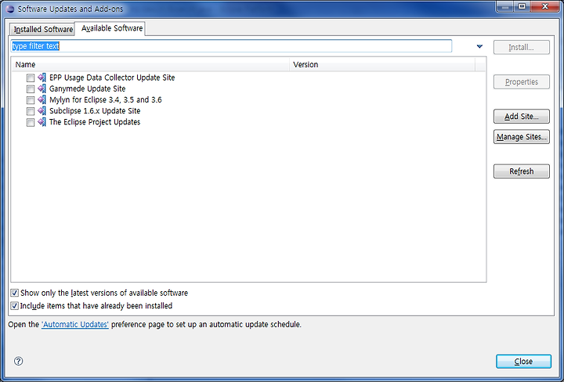Select 'EPP Usage Data Collector Update Site' row
This screenshot has height=382, width=564.
[x=112, y=77]
